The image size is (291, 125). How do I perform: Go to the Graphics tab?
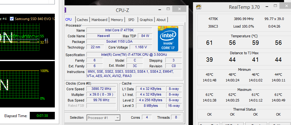point(146,20)
